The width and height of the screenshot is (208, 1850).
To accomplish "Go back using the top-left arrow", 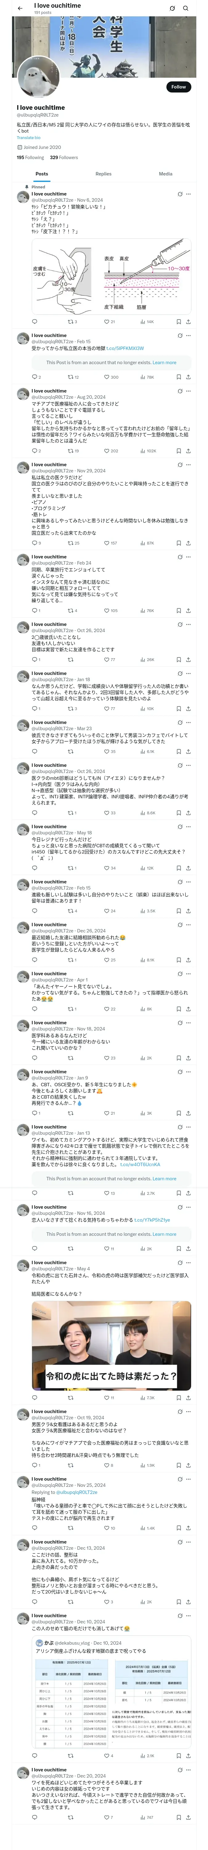I will [20, 9].
